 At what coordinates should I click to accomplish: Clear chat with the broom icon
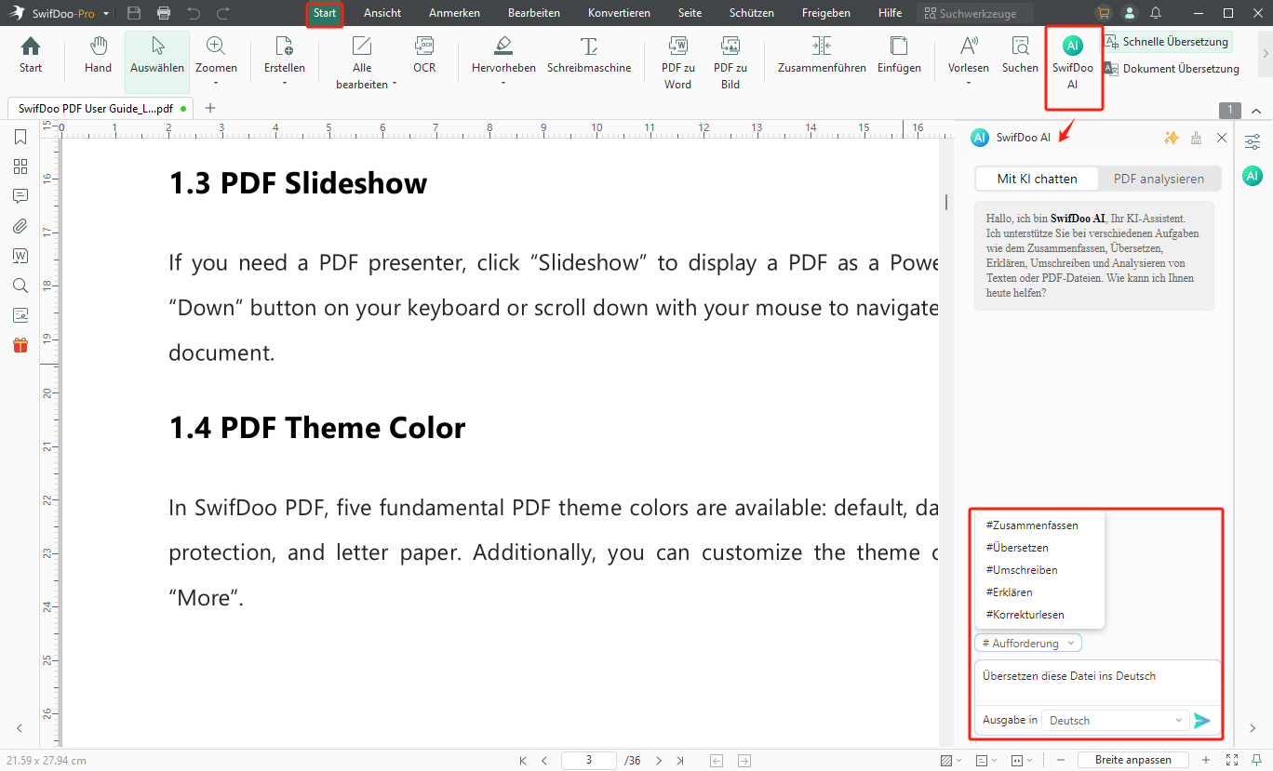[1197, 138]
